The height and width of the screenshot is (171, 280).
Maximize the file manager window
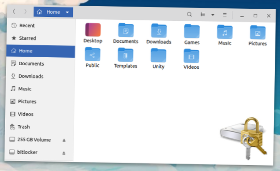point(255,15)
